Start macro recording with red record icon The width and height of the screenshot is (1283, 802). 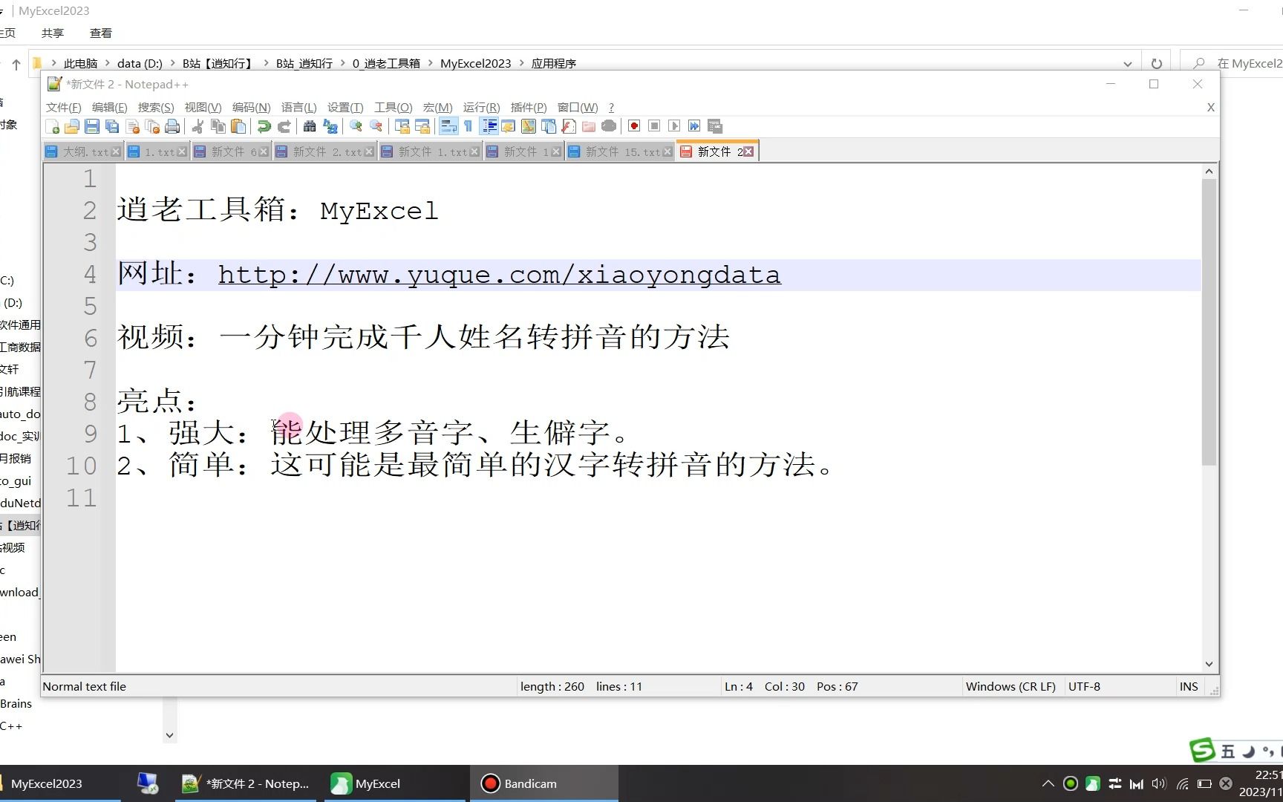point(633,126)
